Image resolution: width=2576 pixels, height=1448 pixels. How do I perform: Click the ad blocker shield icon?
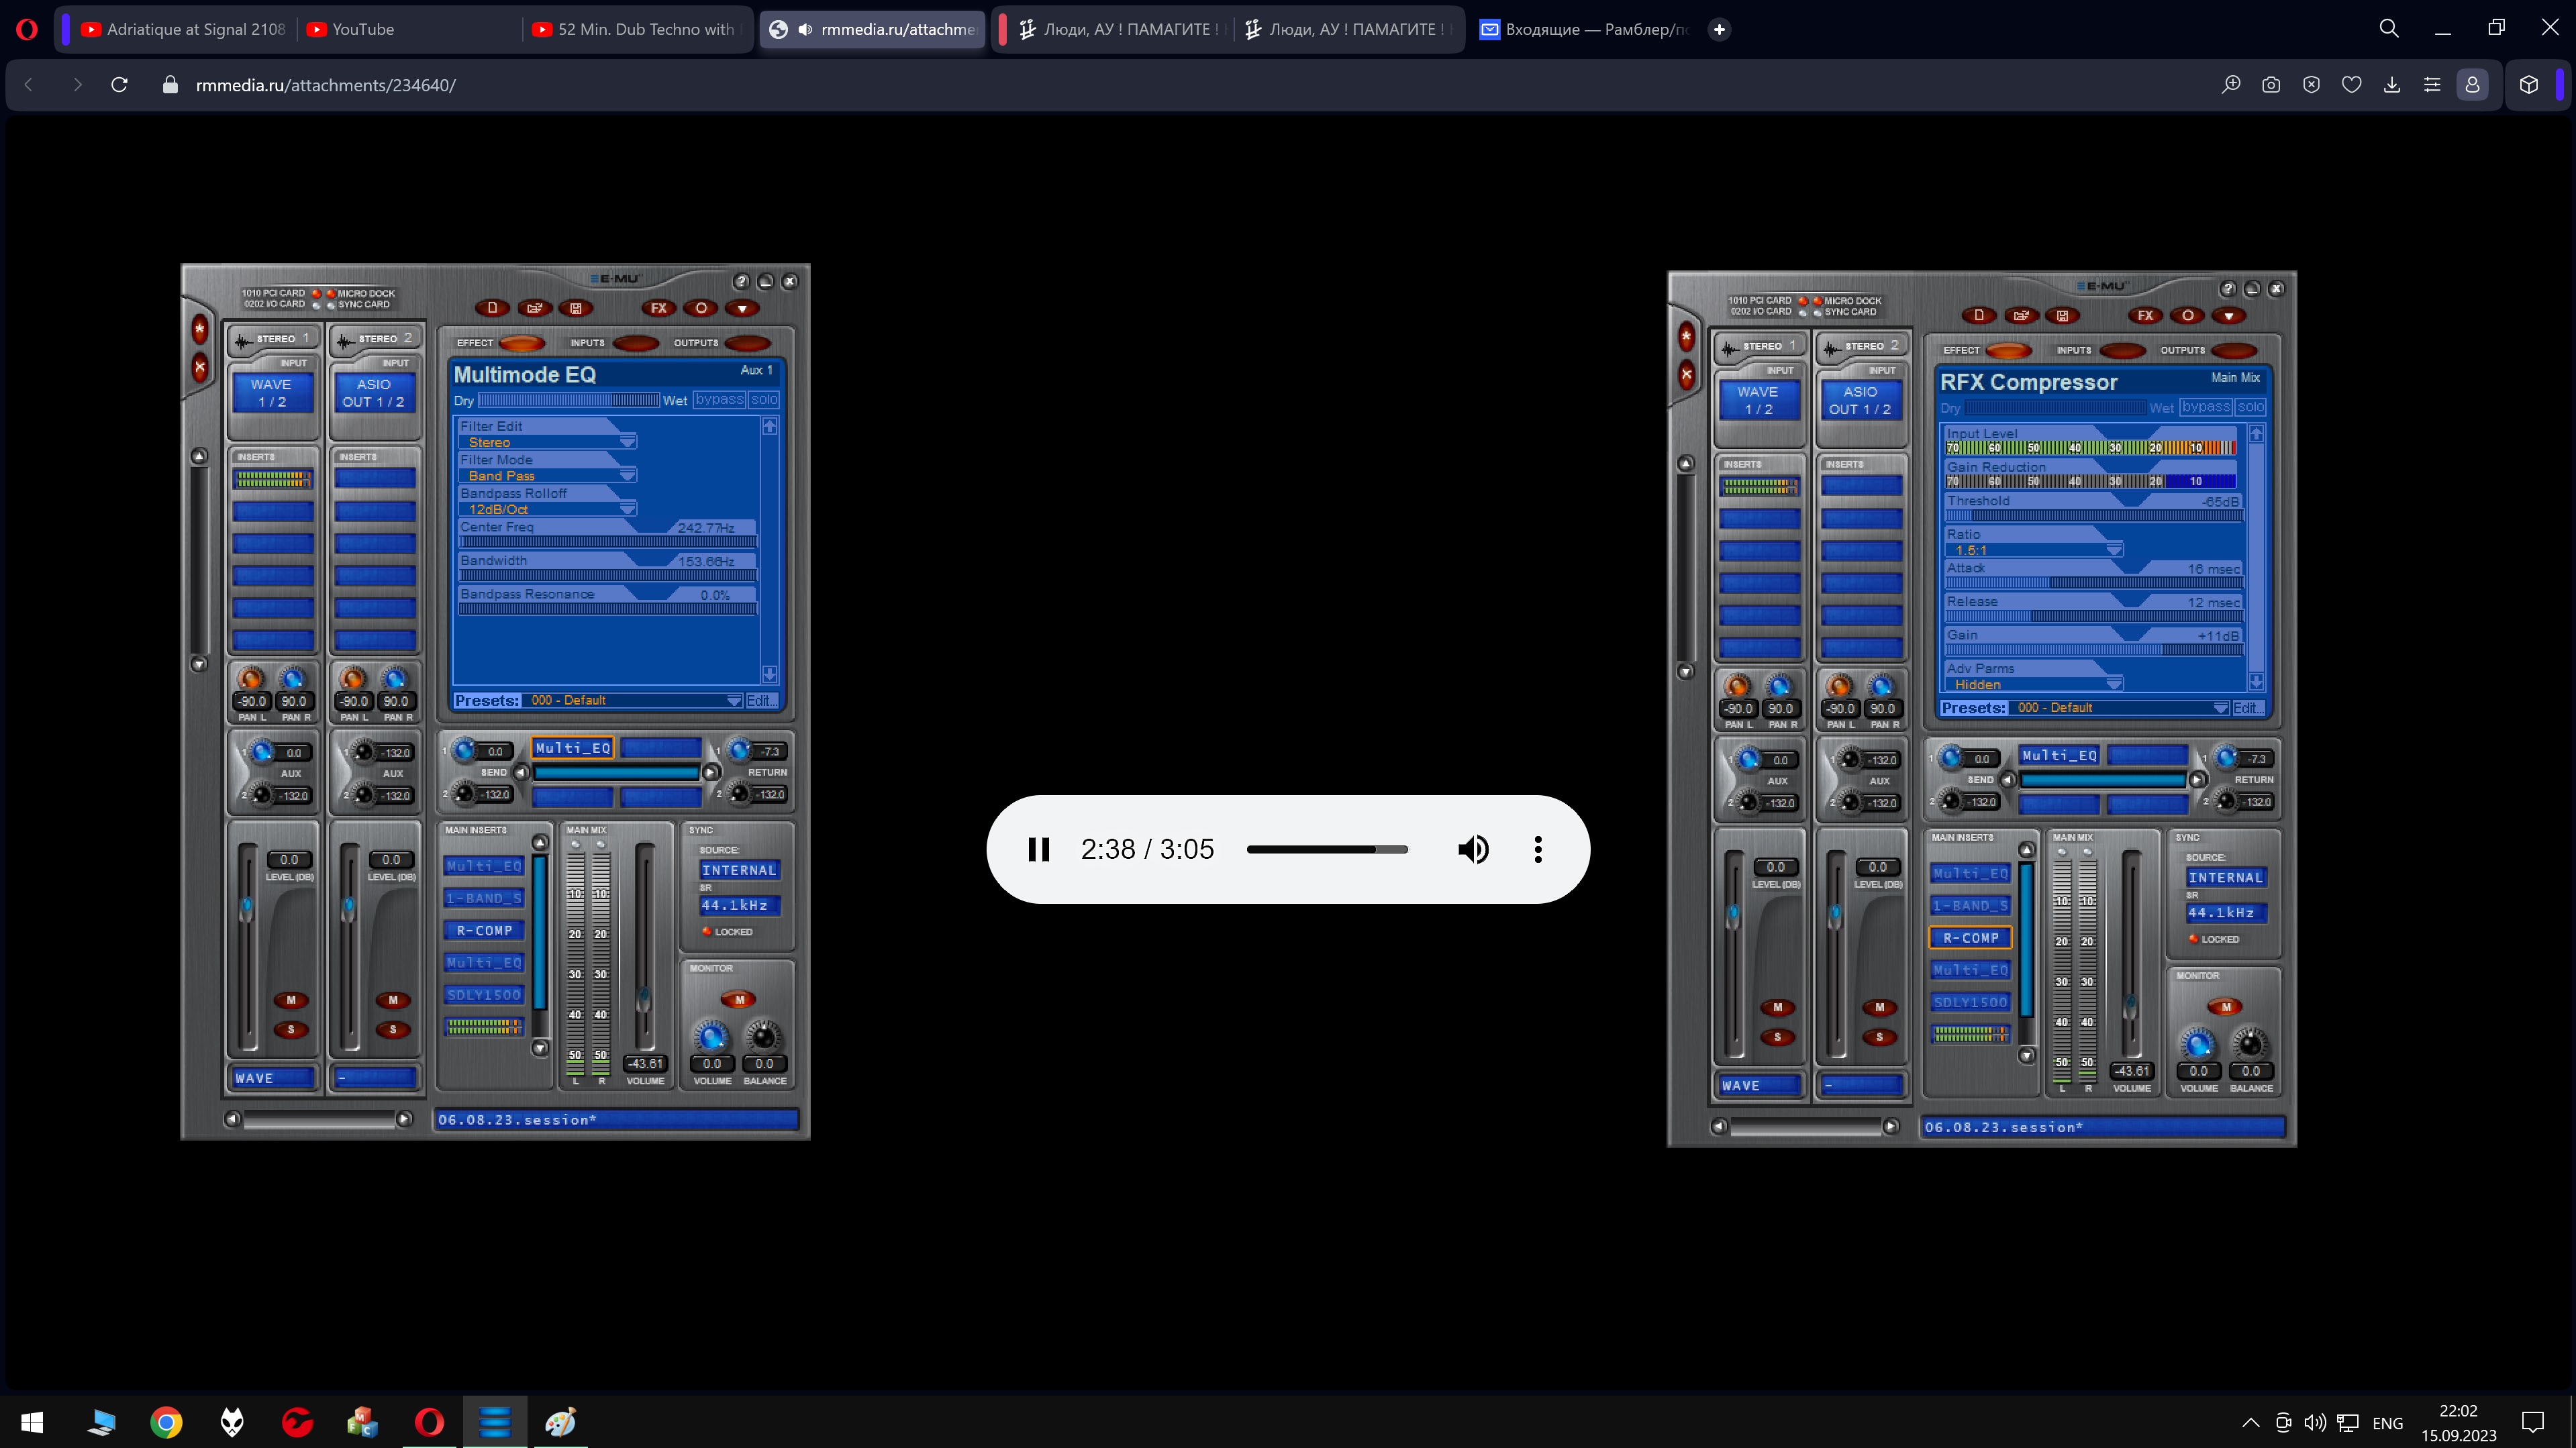click(2311, 85)
